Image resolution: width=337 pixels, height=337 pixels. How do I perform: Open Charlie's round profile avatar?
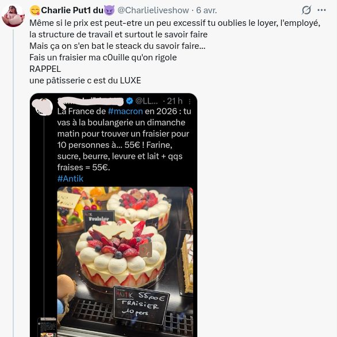click(13, 16)
